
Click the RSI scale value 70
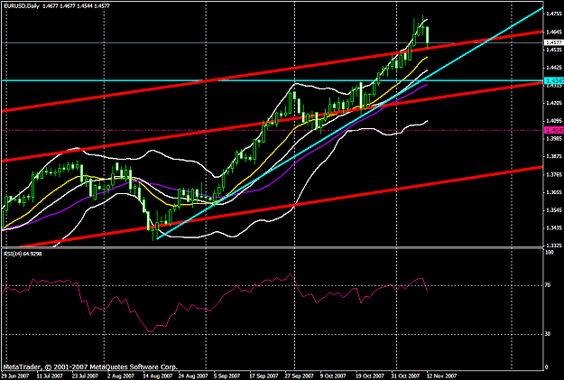tap(548, 285)
